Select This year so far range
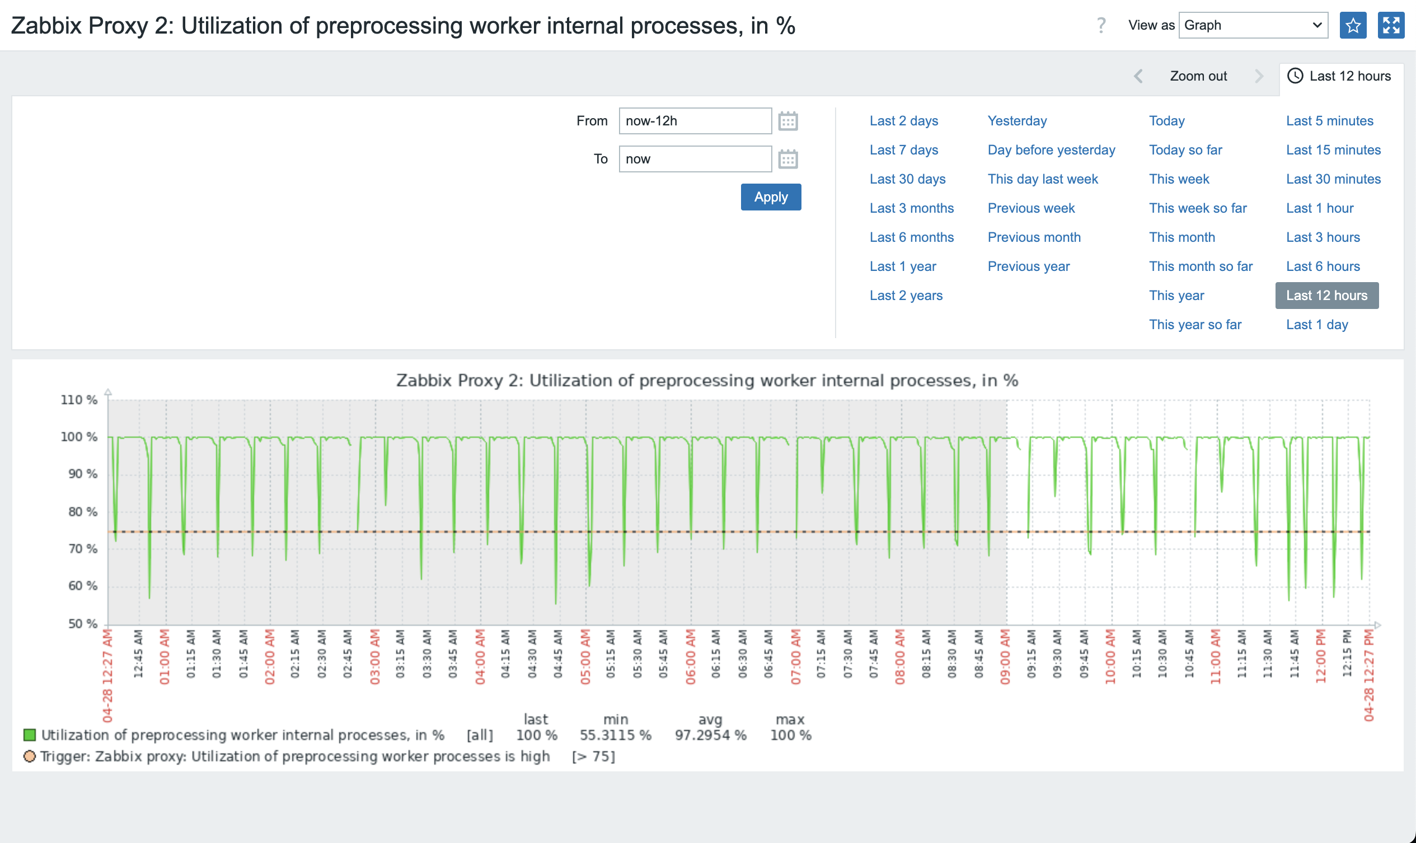This screenshot has height=843, width=1416. click(1195, 325)
